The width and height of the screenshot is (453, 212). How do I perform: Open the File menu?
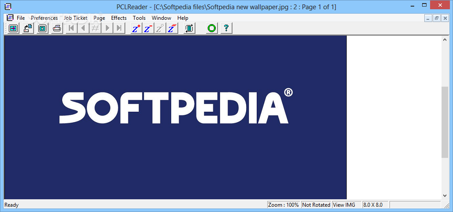coord(21,18)
